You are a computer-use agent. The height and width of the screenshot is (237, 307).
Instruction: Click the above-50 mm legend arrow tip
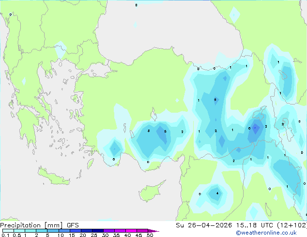coord(153,231)
